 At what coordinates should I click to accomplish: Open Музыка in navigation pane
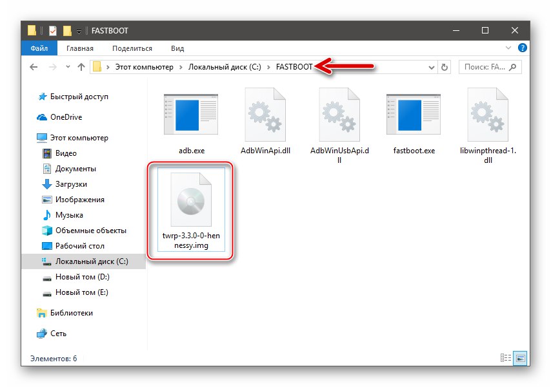(69, 215)
